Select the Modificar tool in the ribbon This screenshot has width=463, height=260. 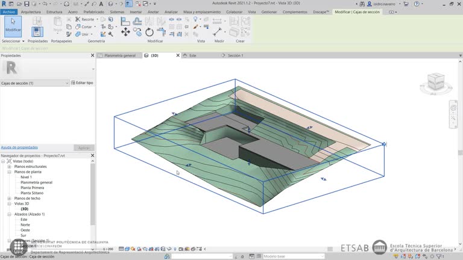[x=13, y=26]
